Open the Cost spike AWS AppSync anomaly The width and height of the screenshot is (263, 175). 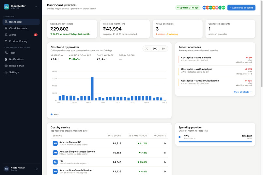coord(215,71)
